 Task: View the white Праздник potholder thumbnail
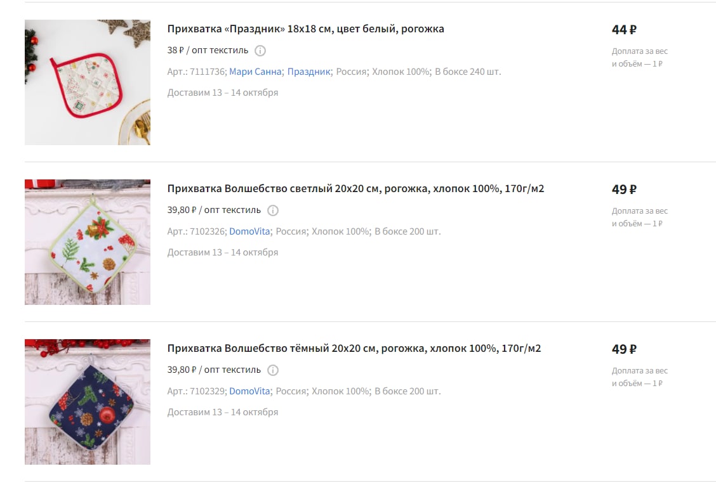(88, 82)
